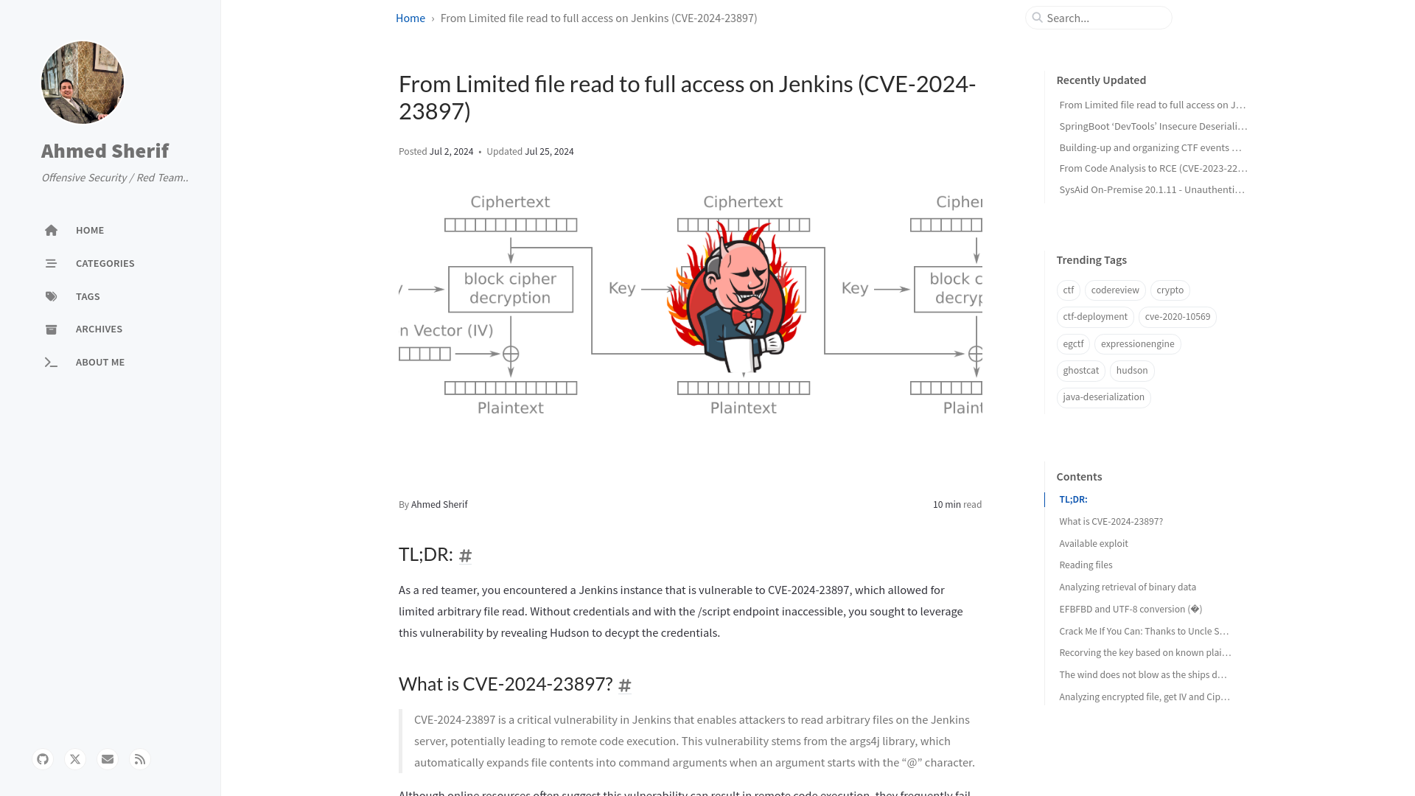Image resolution: width=1415 pixels, height=796 pixels.
Task: Navigate to the Home breadcrumb link
Action: [x=409, y=18]
